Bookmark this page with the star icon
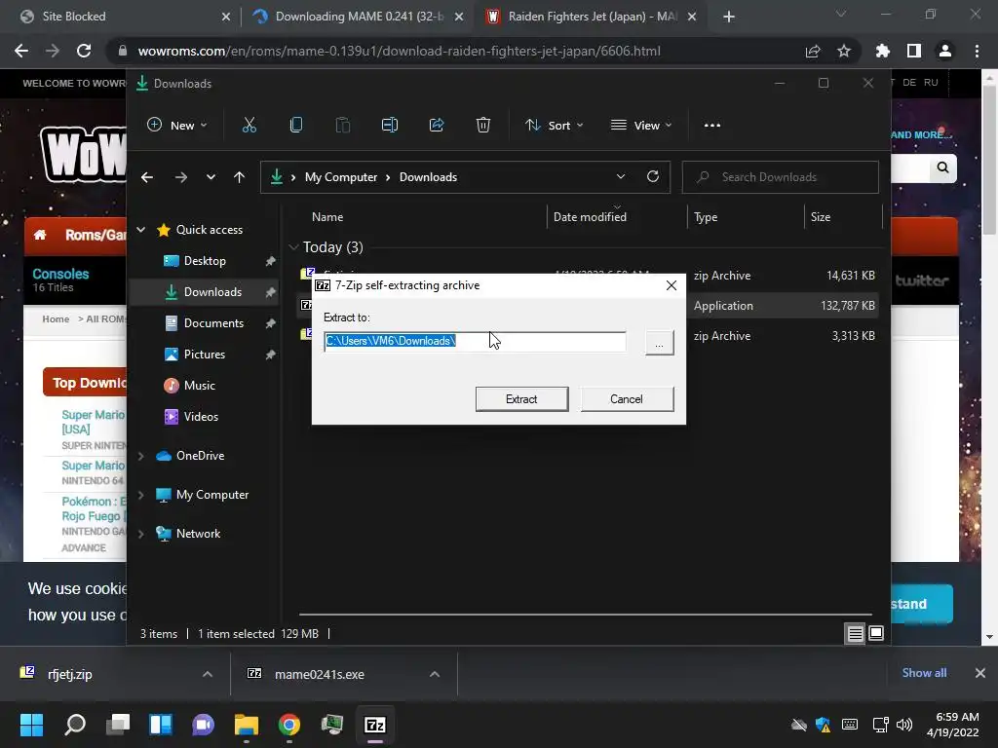This screenshot has width=998, height=748. click(844, 51)
